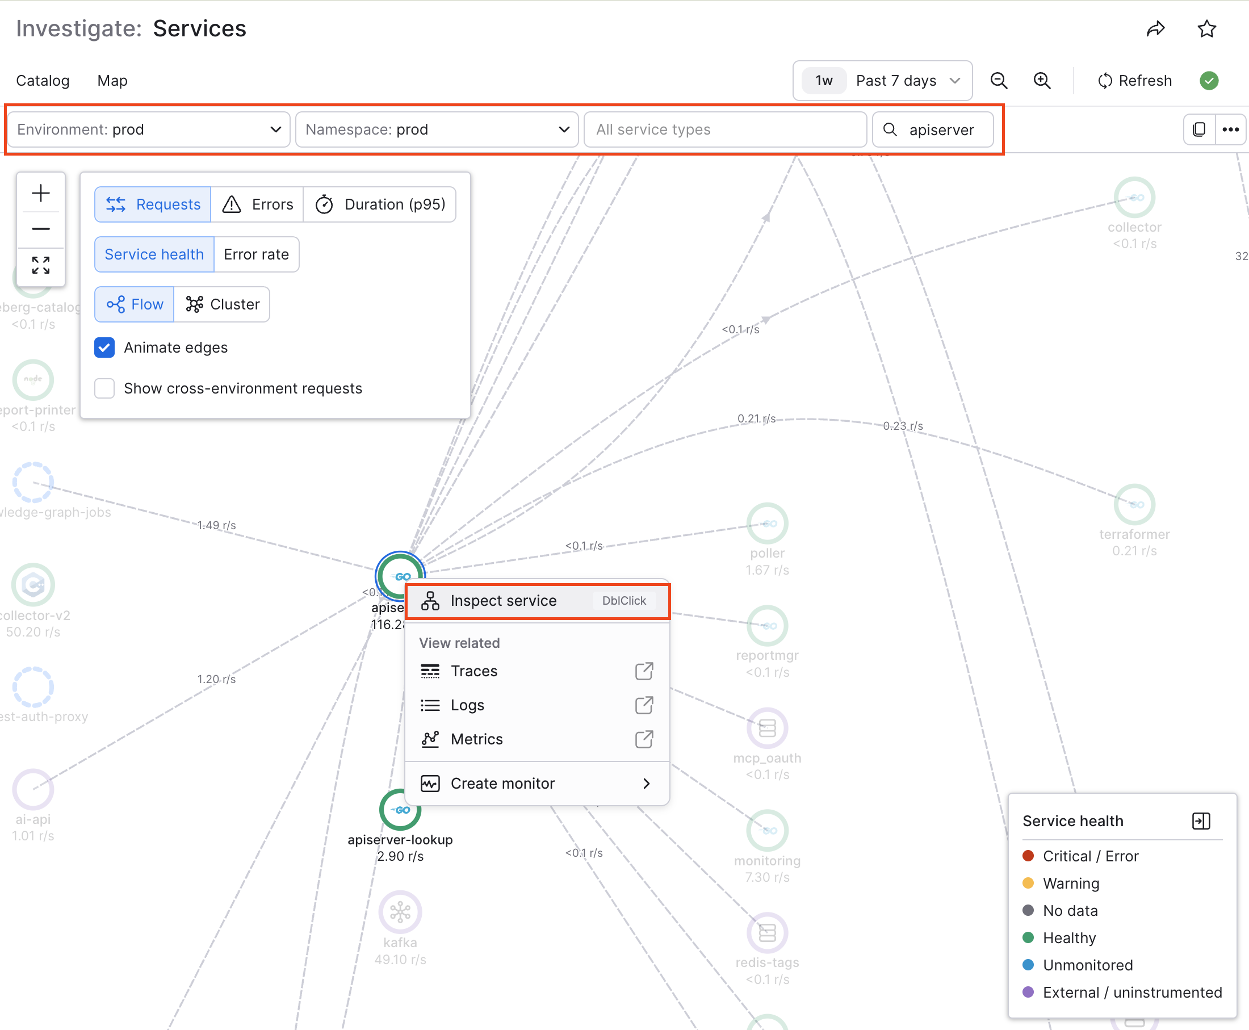This screenshot has height=1030, width=1249.
Task: Switch metric to Duration (p95)
Action: coord(380,205)
